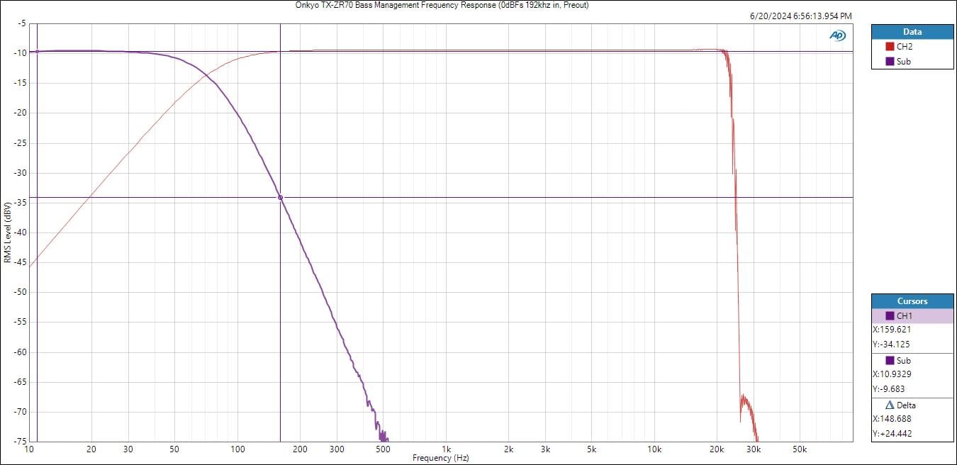
Task: Click the CH1 cursor Y value -34.125
Action: coord(891,344)
